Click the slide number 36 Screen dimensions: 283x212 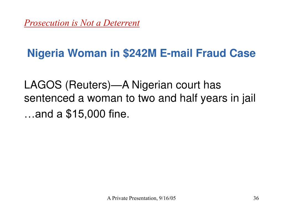pos(256,198)
